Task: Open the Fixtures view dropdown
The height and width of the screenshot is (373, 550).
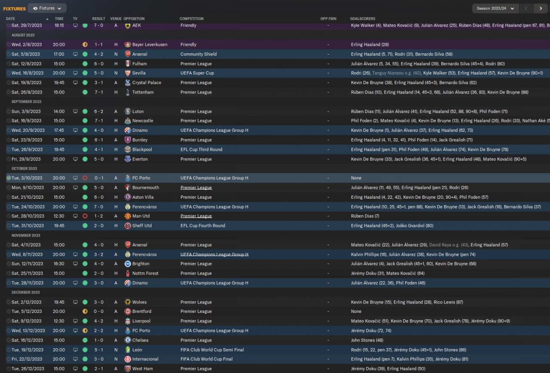Action: [47, 8]
